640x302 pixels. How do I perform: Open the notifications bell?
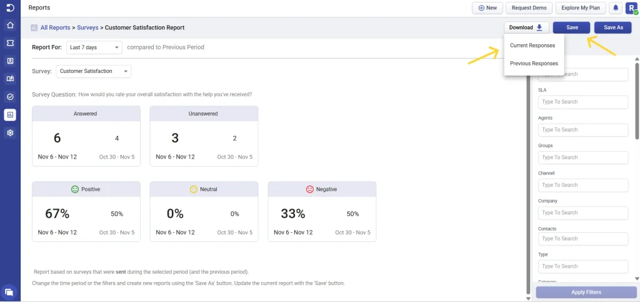tap(616, 7)
